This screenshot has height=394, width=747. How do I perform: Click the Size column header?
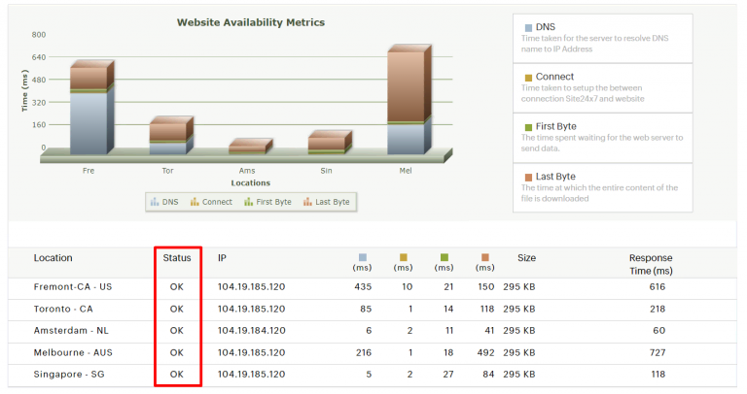(x=526, y=258)
